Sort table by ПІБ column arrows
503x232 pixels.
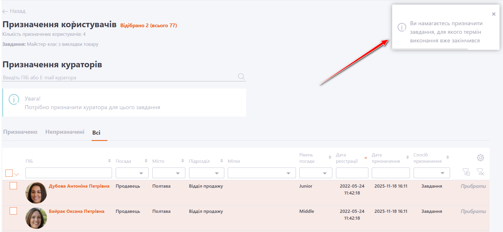pyautogui.click(x=109, y=161)
